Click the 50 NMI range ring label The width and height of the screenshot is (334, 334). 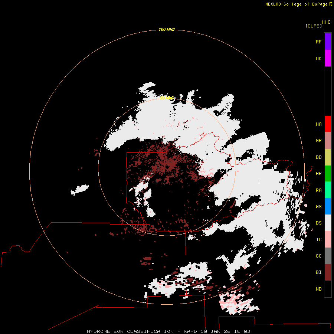pyautogui.click(x=167, y=98)
